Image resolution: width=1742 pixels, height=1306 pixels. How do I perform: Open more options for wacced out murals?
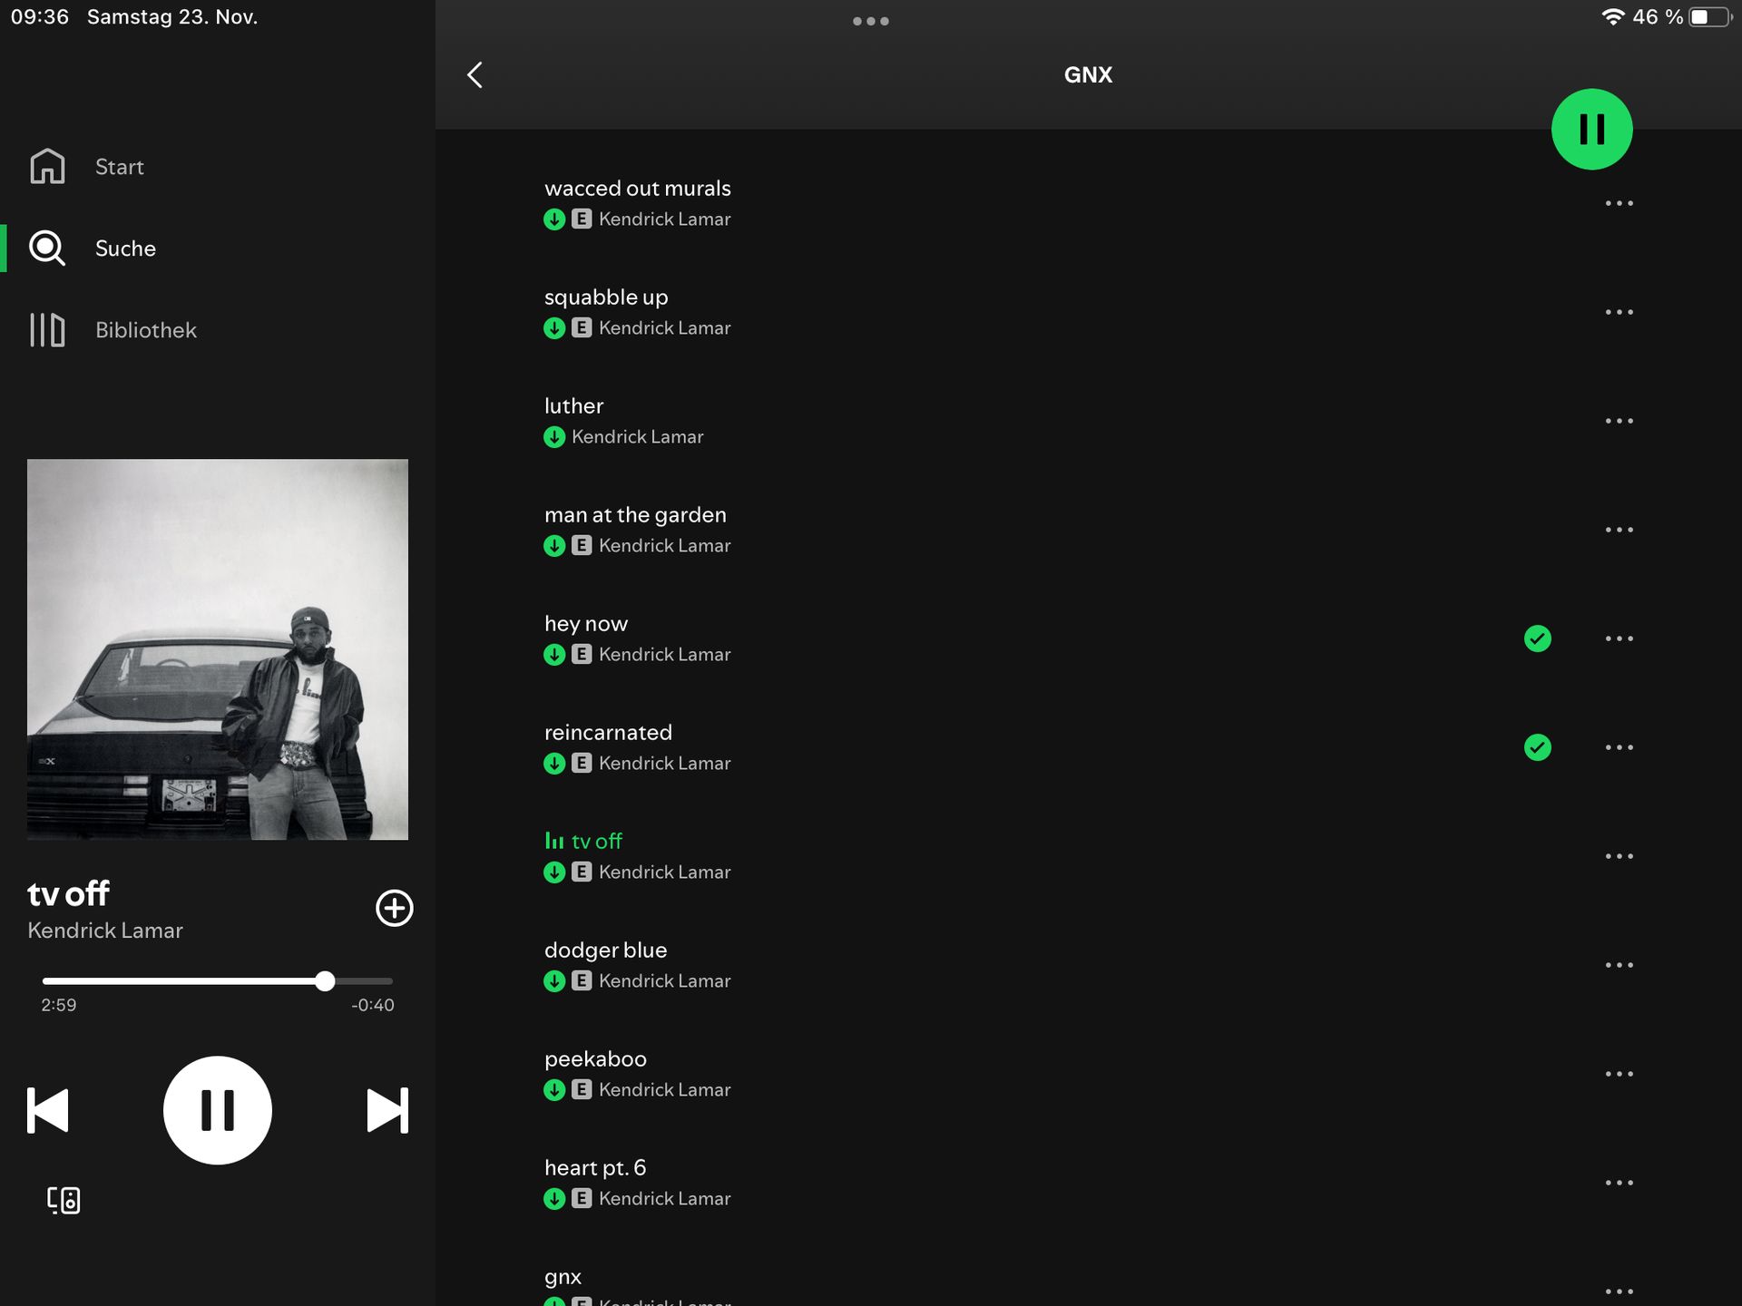1619,203
